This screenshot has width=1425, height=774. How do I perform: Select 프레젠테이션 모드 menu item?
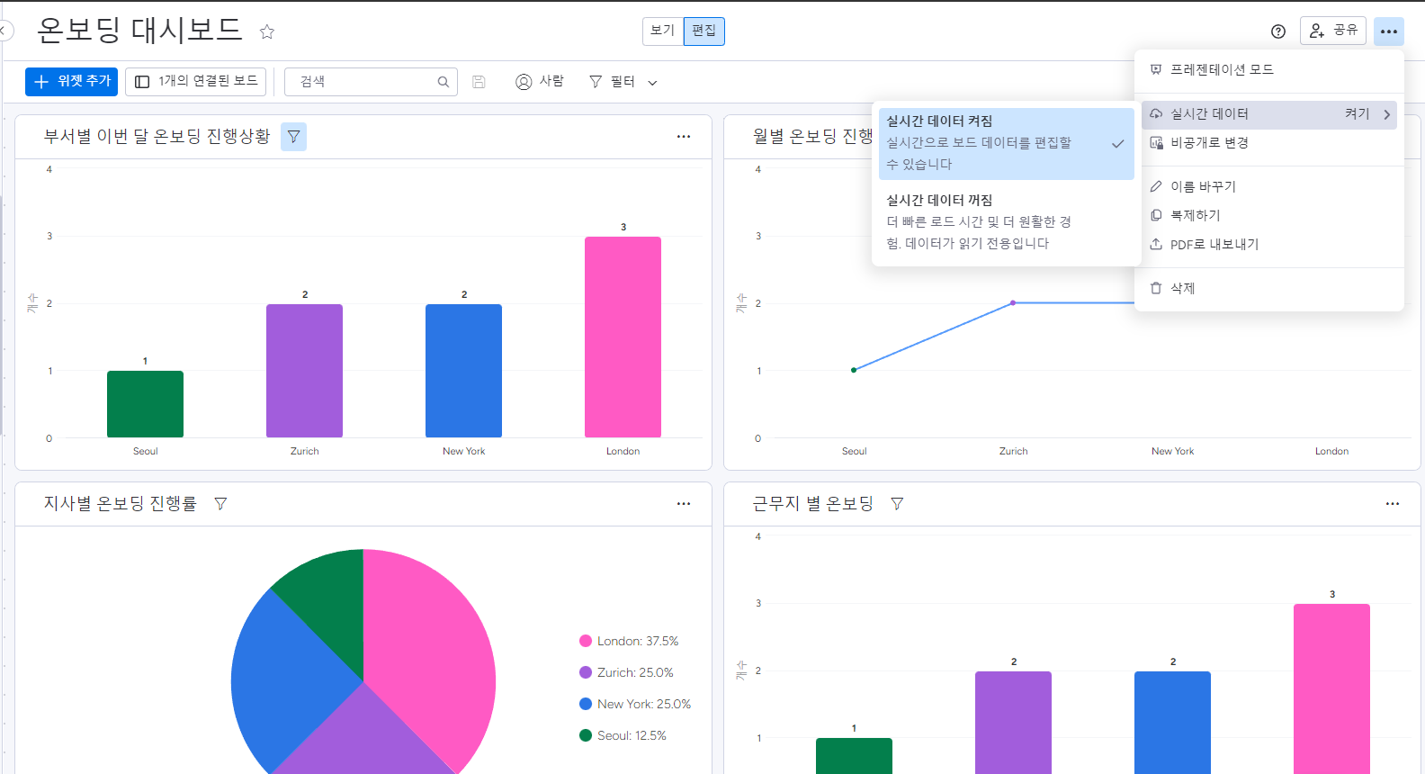tap(1269, 70)
